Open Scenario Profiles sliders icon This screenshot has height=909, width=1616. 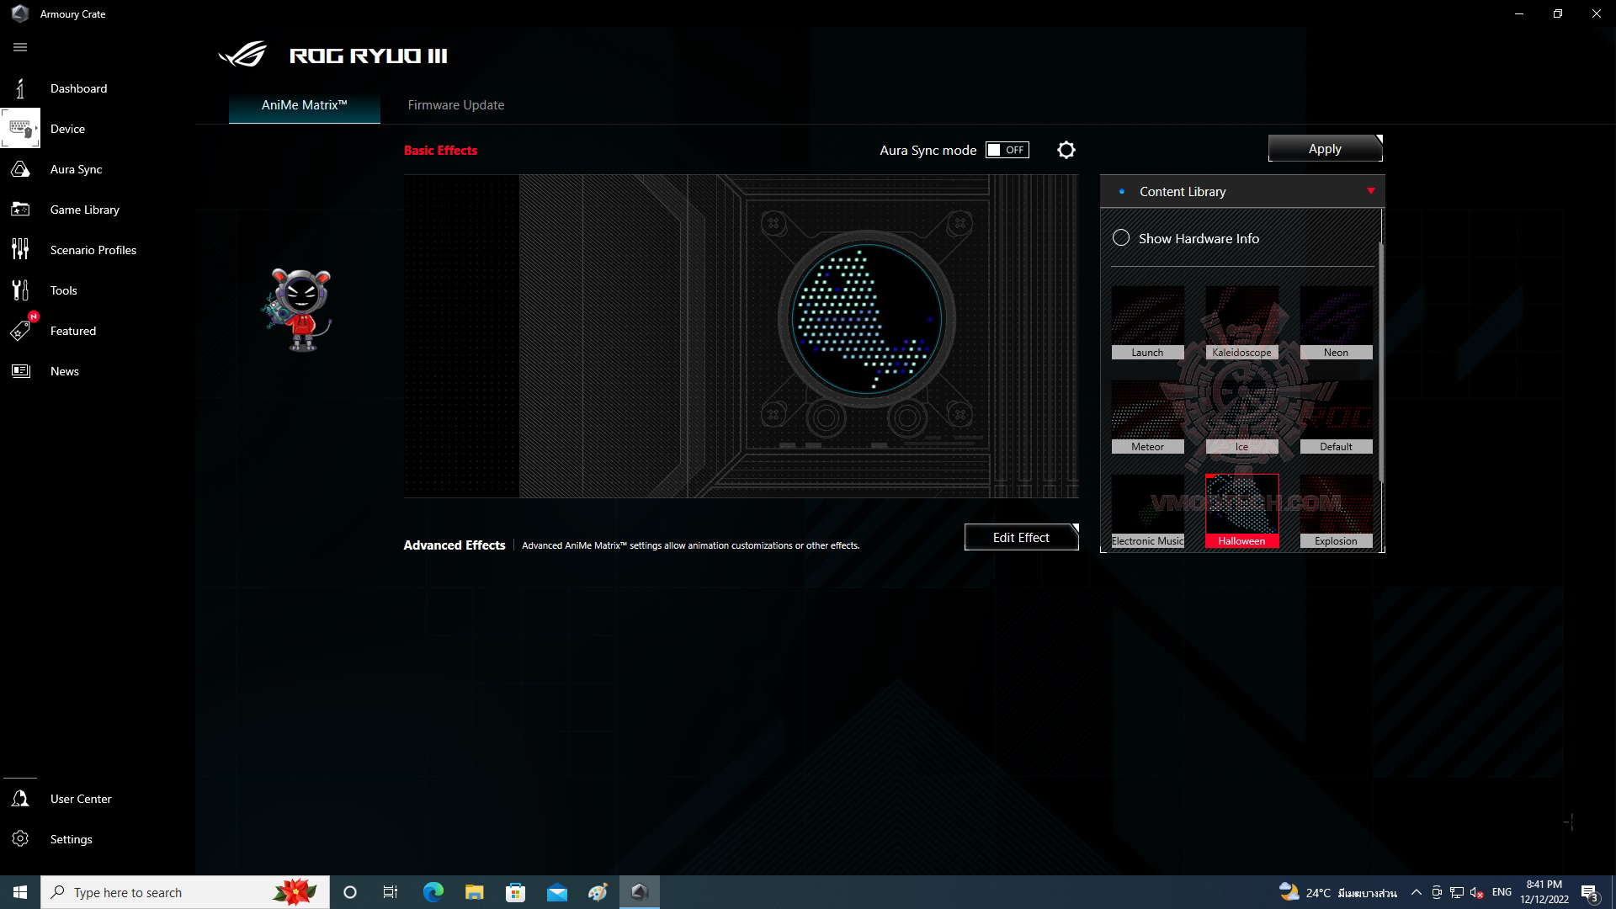click(x=20, y=250)
